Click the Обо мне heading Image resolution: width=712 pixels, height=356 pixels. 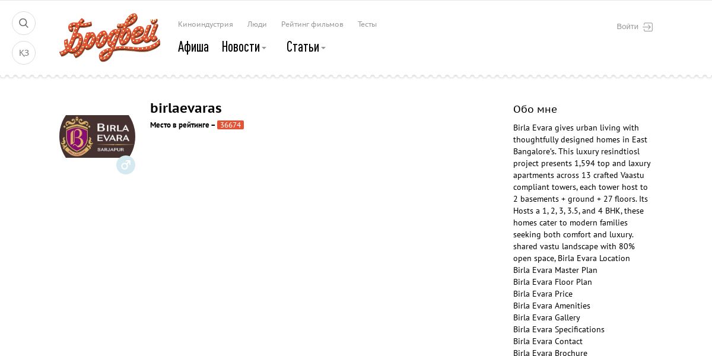point(535,109)
